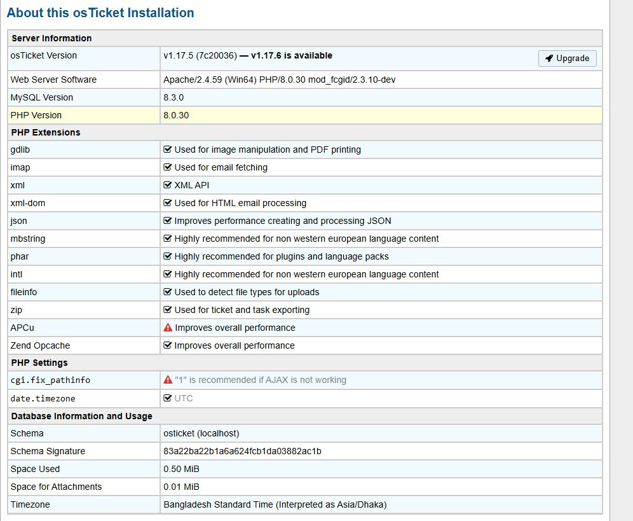The height and width of the screenshot is (521, 633).
Task: Click the Bangladesh Standard Time timezone value
Action: tap(275, 504)
